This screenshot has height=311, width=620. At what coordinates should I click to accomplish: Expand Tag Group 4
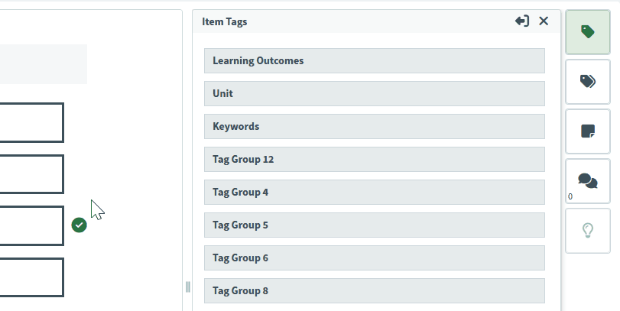374,192
